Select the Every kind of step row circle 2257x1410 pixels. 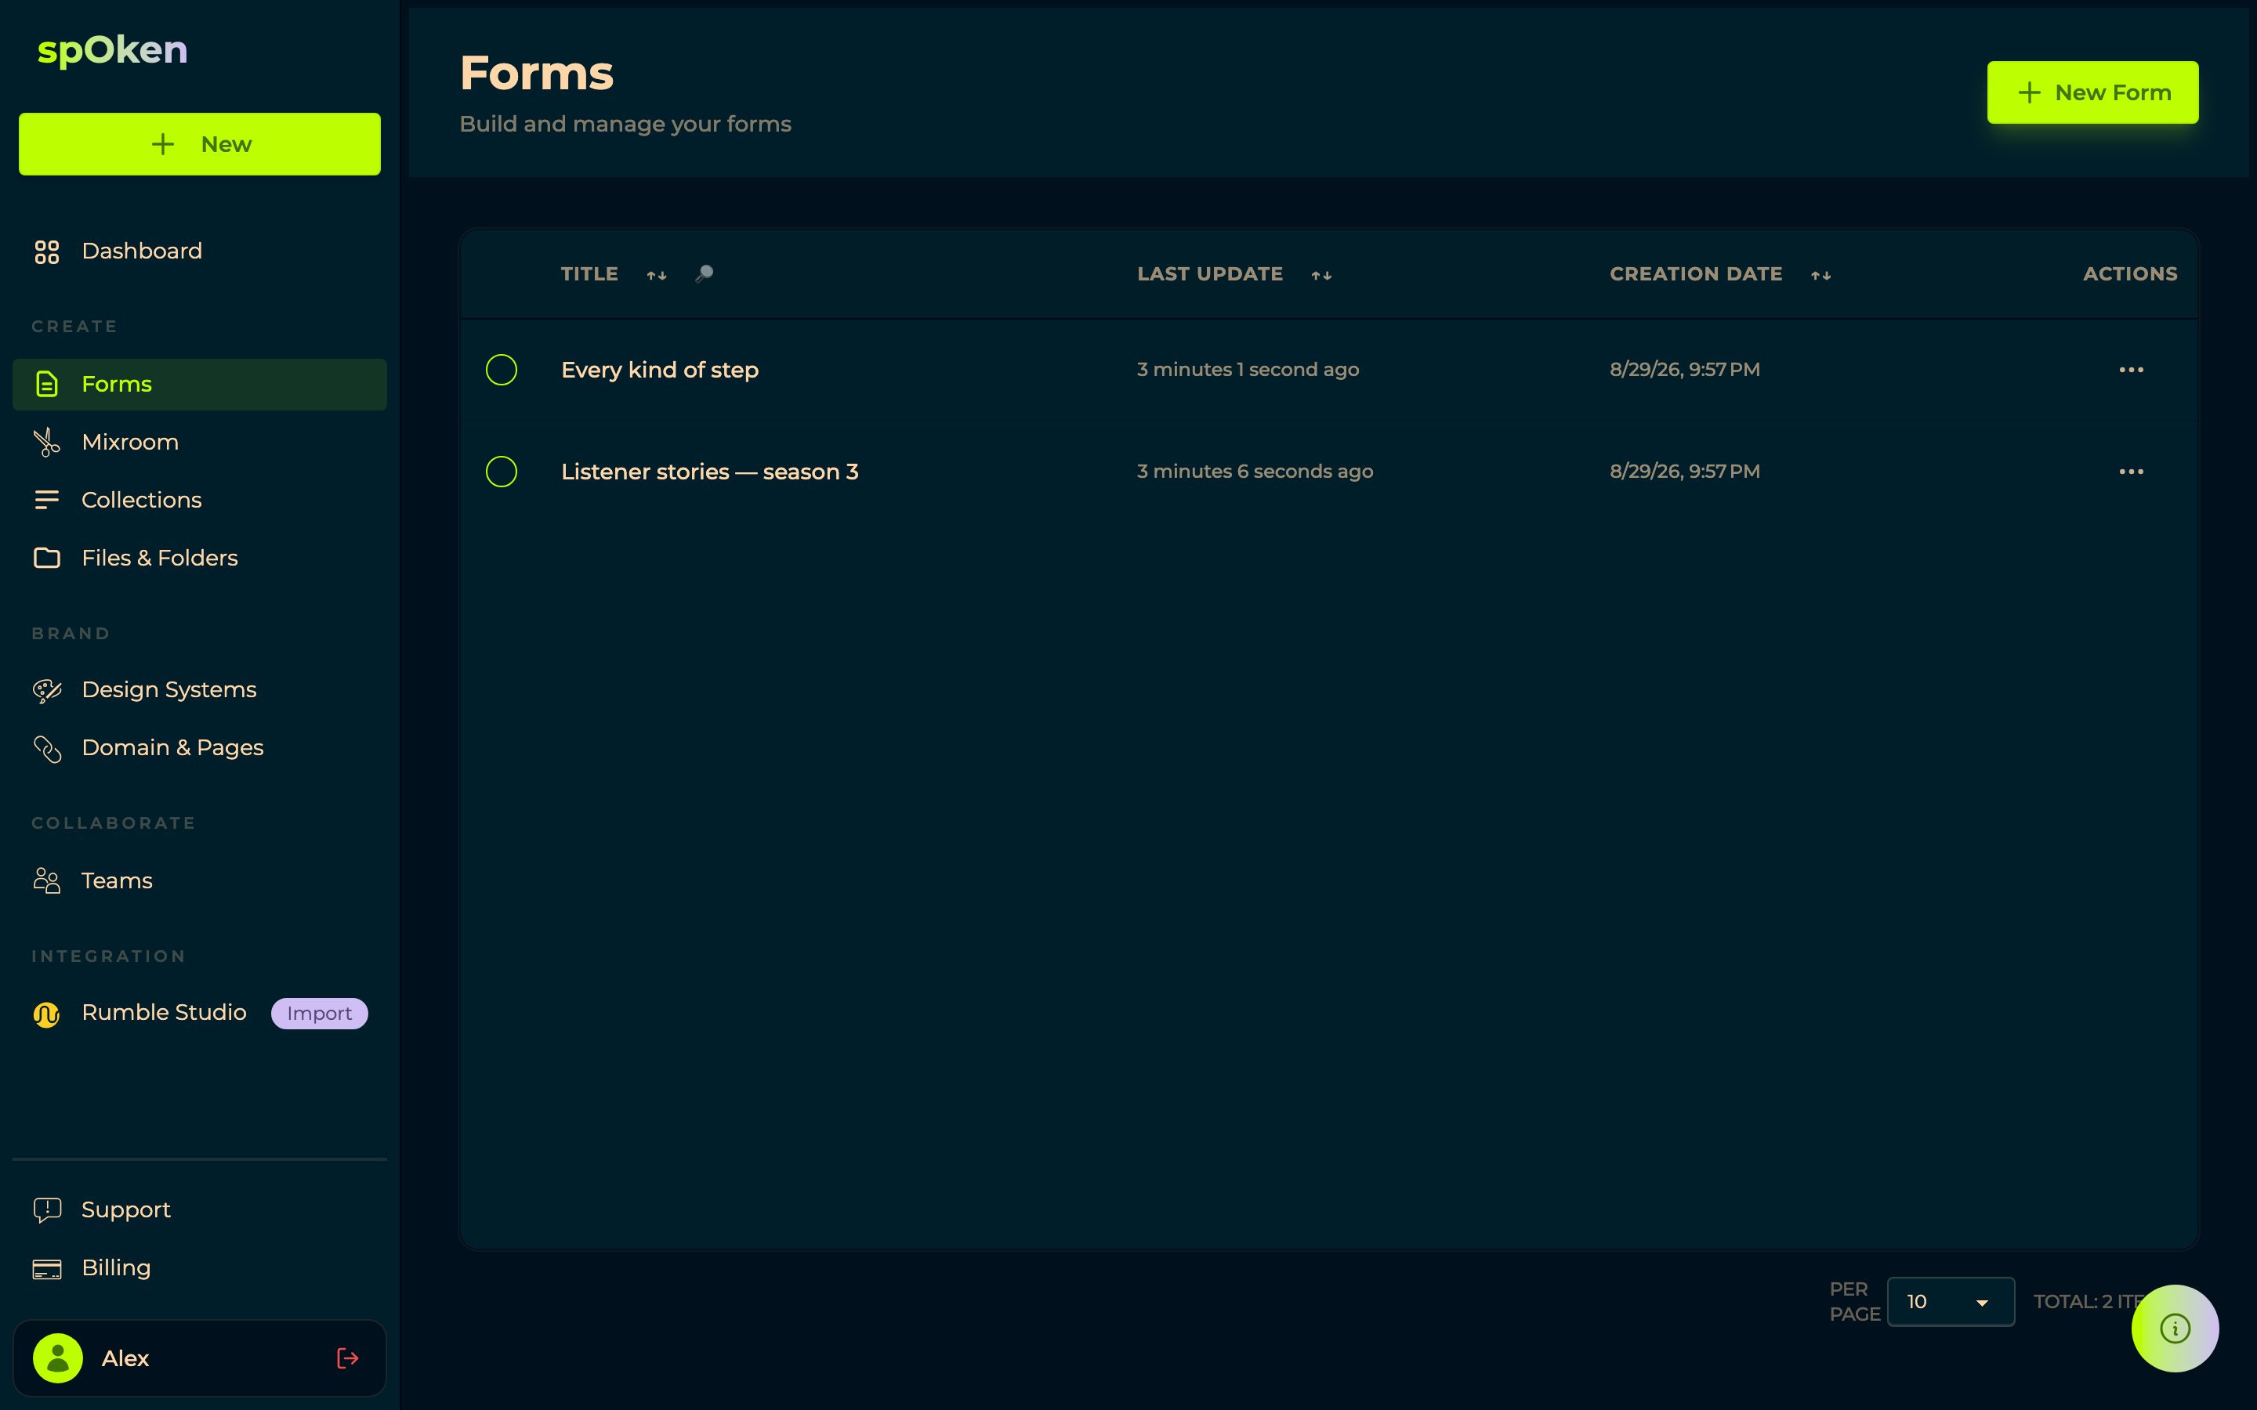pos(502,369)
